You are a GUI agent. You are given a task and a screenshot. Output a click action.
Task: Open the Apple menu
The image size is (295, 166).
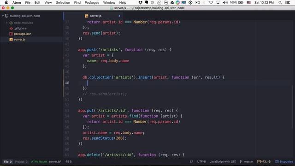pos(6,3)
